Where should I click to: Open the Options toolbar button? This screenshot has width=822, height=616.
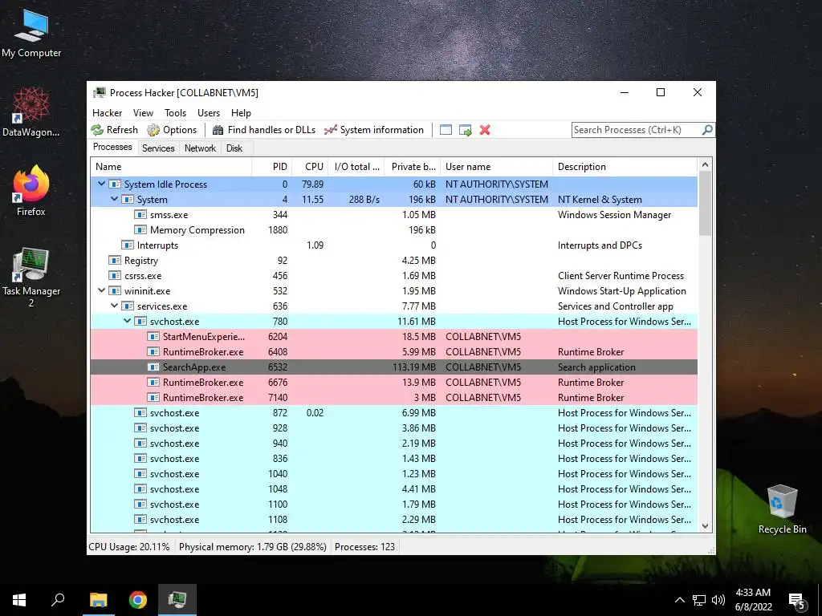click(172, 130)
